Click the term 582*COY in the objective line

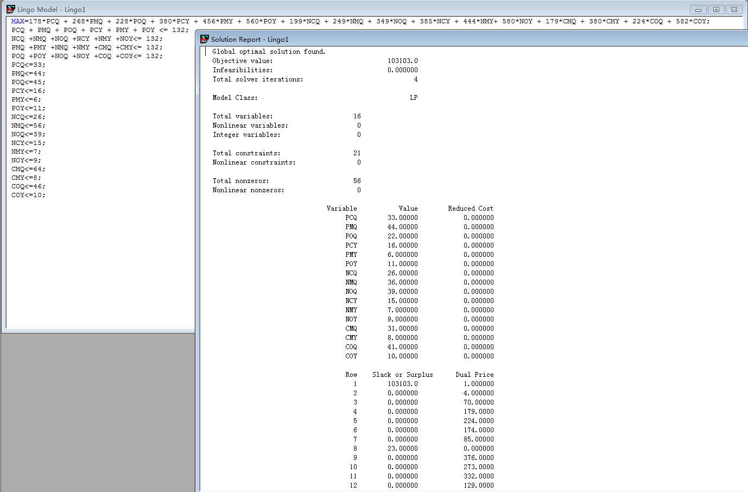pyautogui.click(x=690, y=21)
